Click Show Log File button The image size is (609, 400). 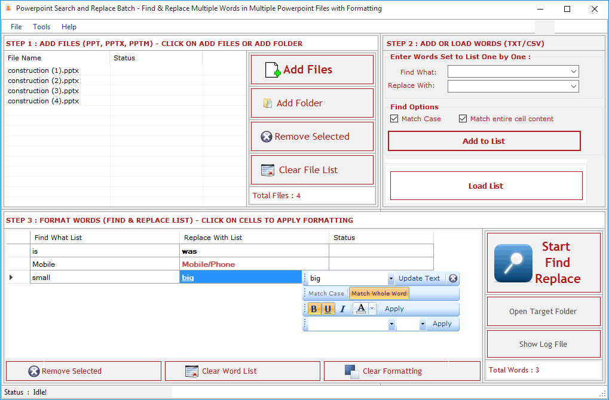[x=543, y=344]
